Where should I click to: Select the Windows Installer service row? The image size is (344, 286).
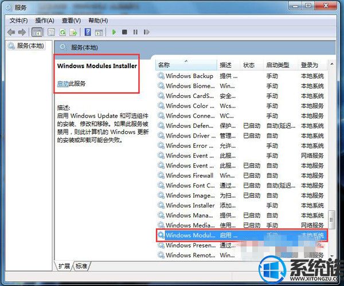coord(241,205)
